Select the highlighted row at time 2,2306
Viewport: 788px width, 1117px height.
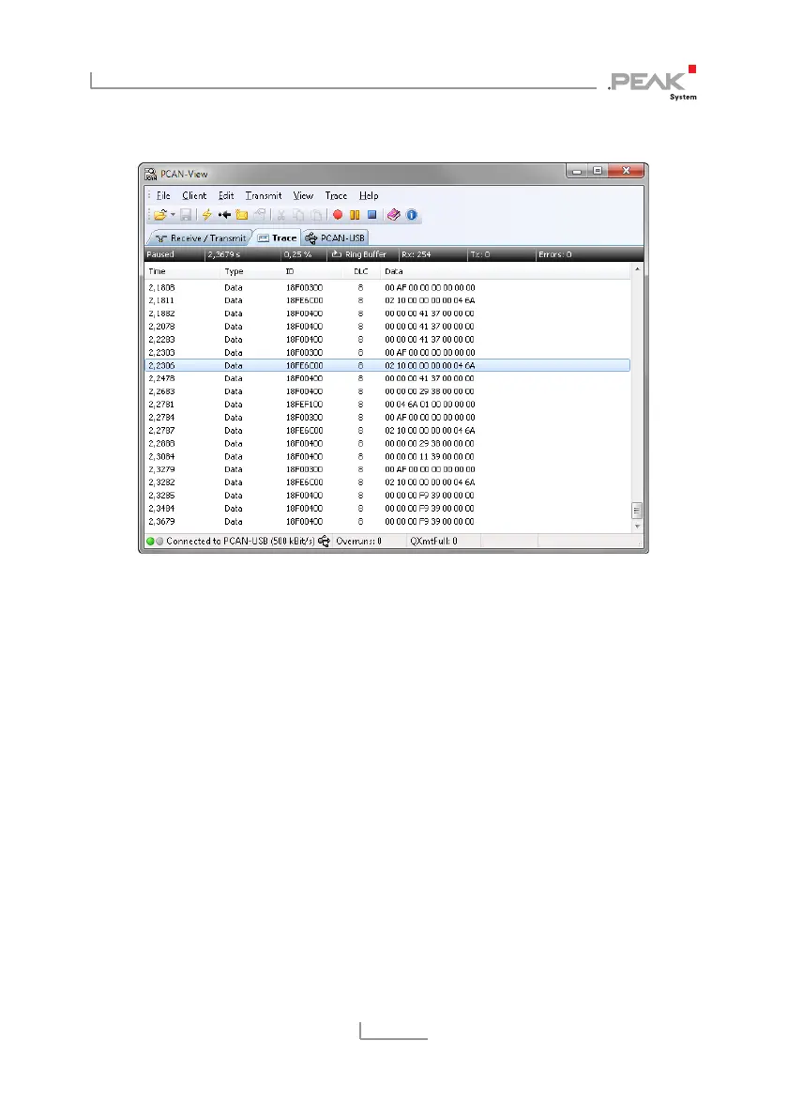coord(387,365)
